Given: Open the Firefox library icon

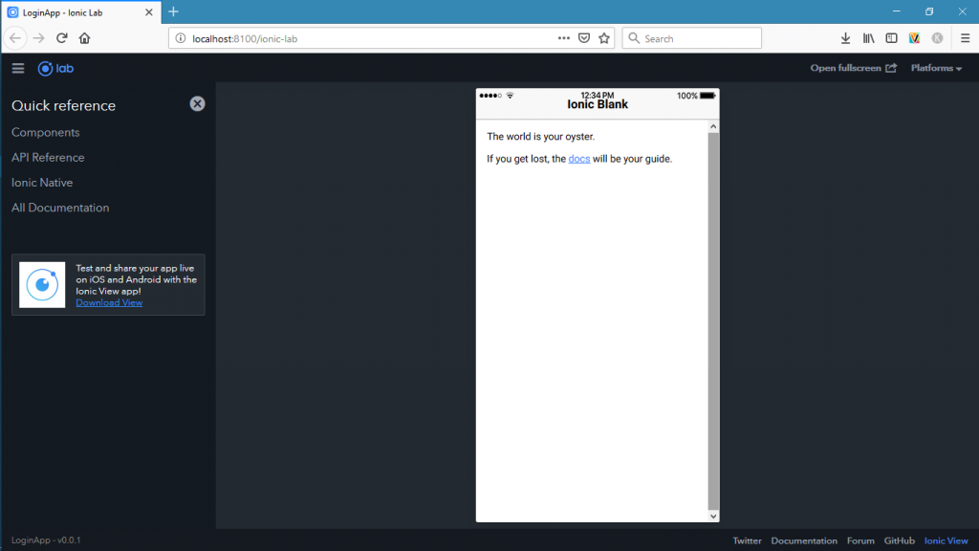Looking at the screenshot, I should (x=868, y=38).
